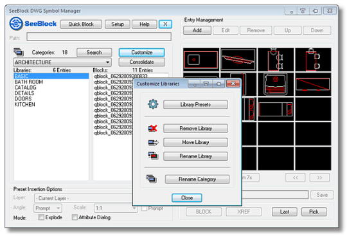Click the Consolidate button
The width and height of the screenshot is (347, 236).
coord(141,62)
